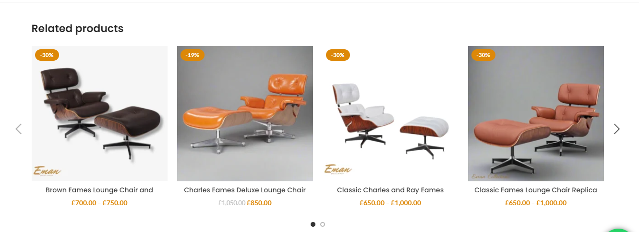The image size is (639, 232).
Task: Select the second carousel page dot
Action: click(323, 224)
